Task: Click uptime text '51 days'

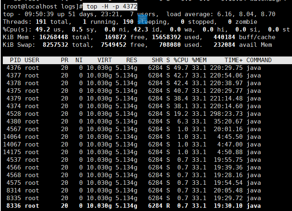Action: 81,14
